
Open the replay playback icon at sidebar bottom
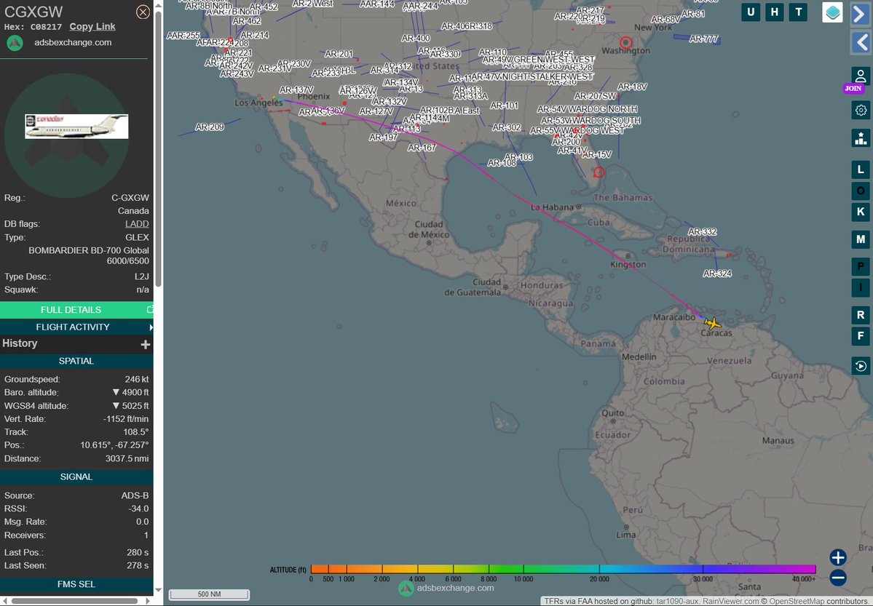(x=861, y=366)
